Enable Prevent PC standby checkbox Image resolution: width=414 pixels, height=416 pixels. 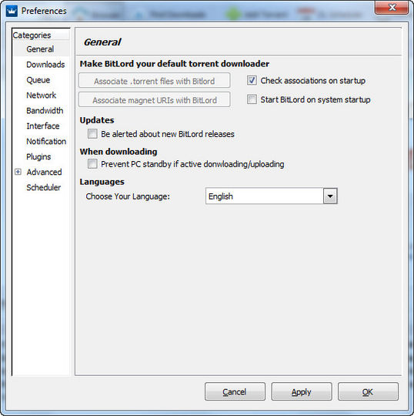[92, 164]
